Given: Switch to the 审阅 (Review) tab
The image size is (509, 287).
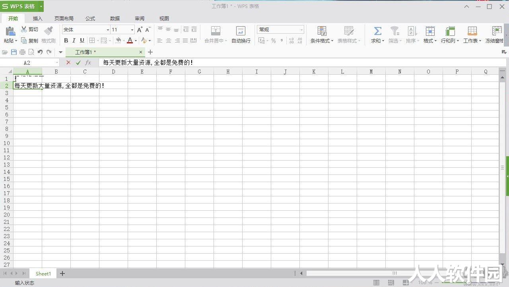Looking at the screenshot, I should (x=140, y=18).
